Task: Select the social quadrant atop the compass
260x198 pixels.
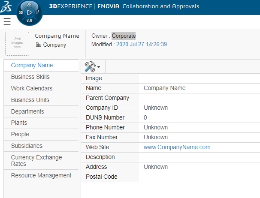Action: point(29,4)
